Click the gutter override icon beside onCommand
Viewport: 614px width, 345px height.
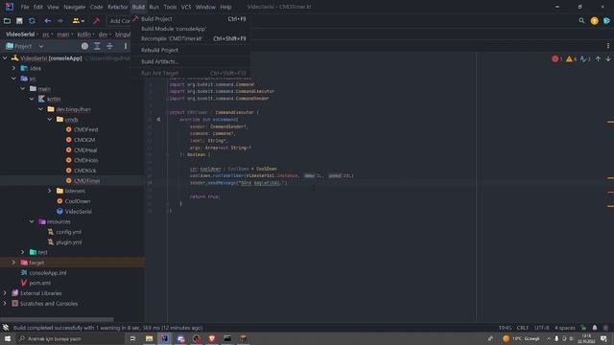click(x=158, y=119)
